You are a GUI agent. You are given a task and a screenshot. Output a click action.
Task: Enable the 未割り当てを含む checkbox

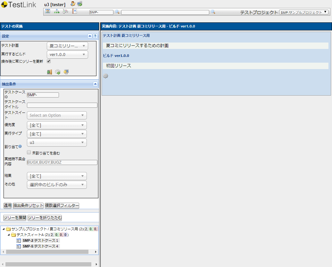coord(29,152)
